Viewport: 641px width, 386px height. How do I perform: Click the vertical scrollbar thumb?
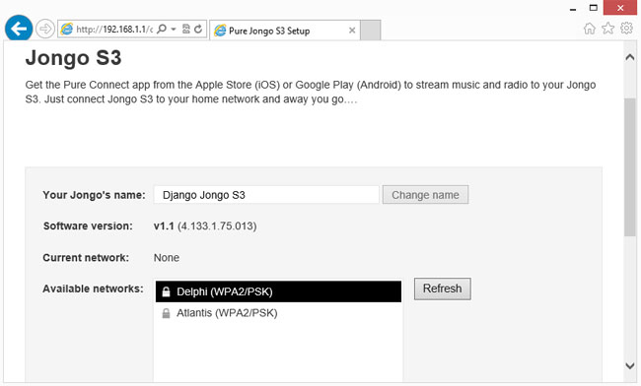(x=630, y=166)
